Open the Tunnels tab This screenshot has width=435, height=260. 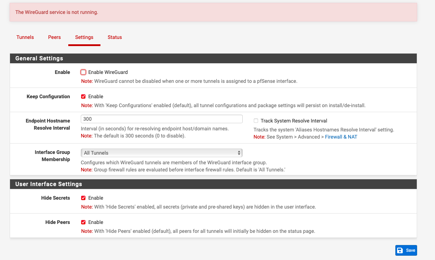pos(25,37)
